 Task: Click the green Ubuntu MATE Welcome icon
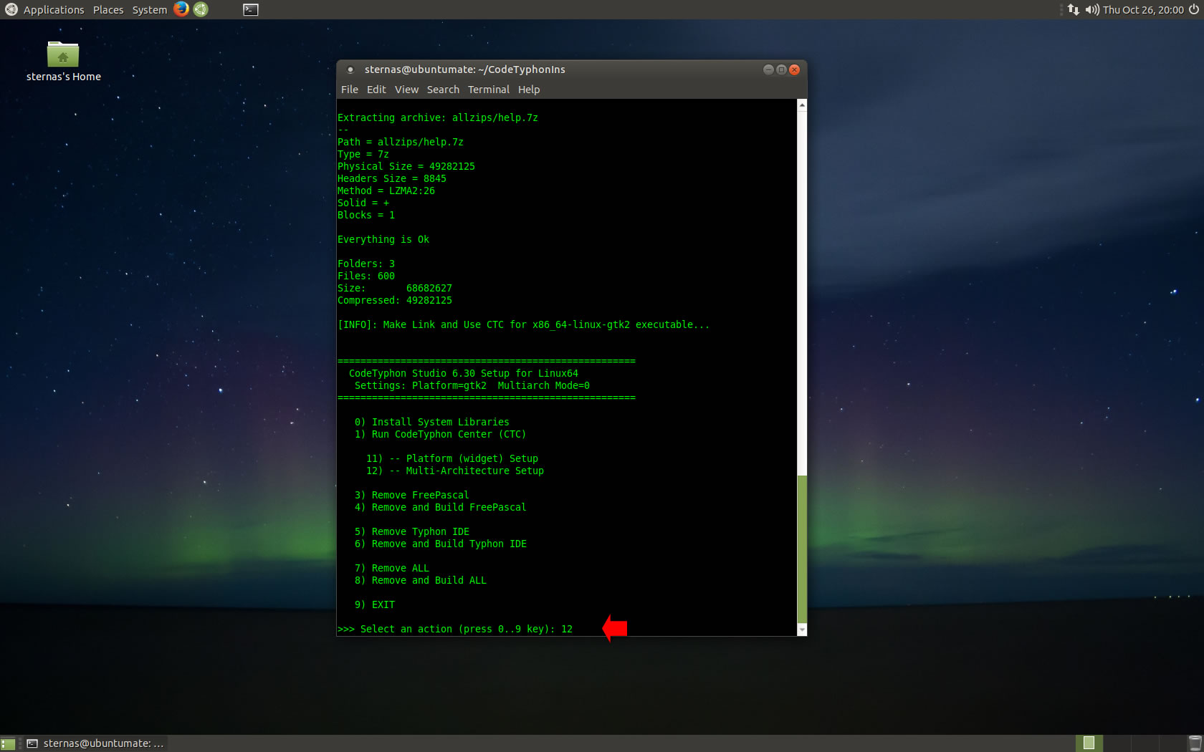click(x=201, y=9)
